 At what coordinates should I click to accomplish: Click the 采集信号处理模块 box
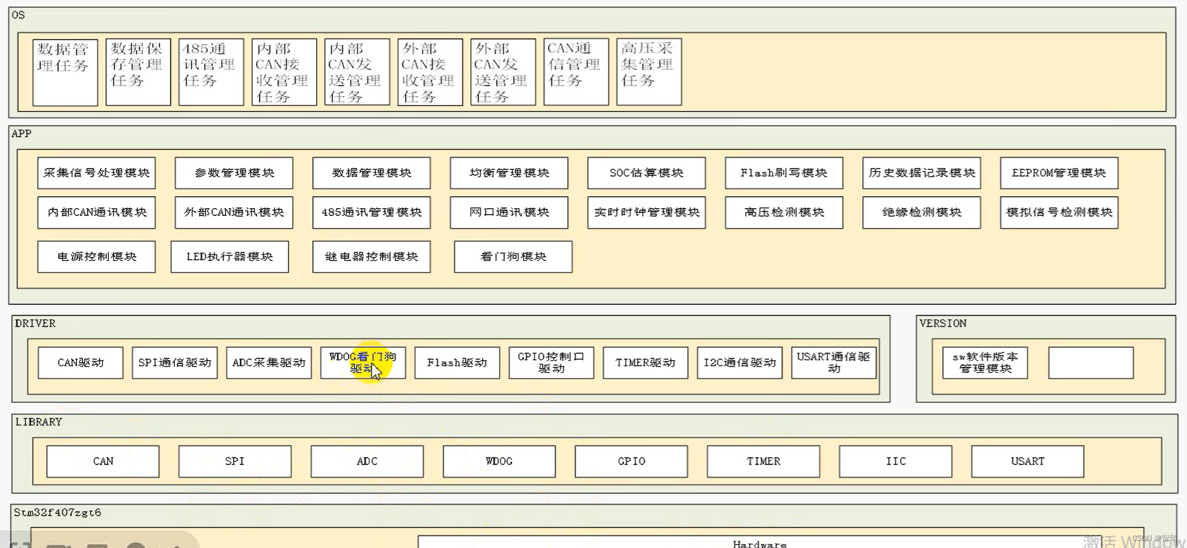pos(96,173)
